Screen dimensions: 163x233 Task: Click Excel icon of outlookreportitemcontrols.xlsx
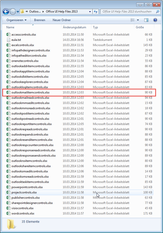pyautogui.click(x=8, y=124)
